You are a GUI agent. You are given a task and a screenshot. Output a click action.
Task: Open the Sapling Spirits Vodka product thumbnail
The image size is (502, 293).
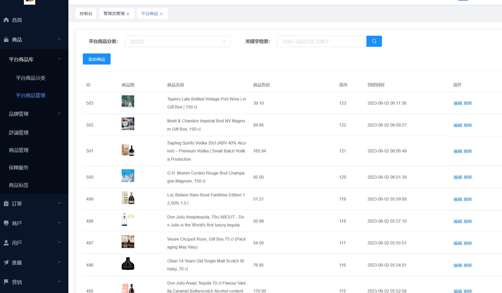click(x=128, y=150)
